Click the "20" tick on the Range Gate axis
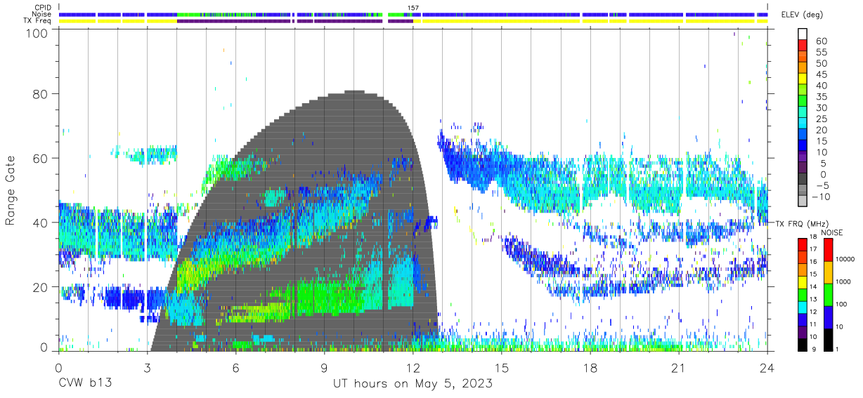 point(40,286)
